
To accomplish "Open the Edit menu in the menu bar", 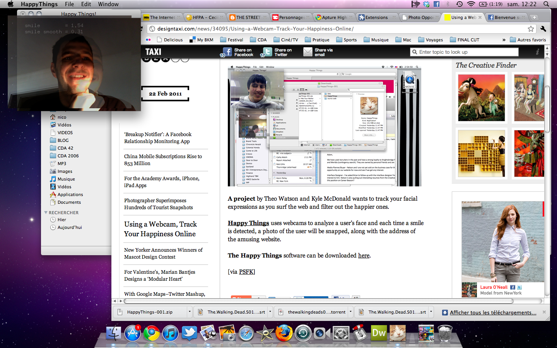I will click(x=86, y=4).
